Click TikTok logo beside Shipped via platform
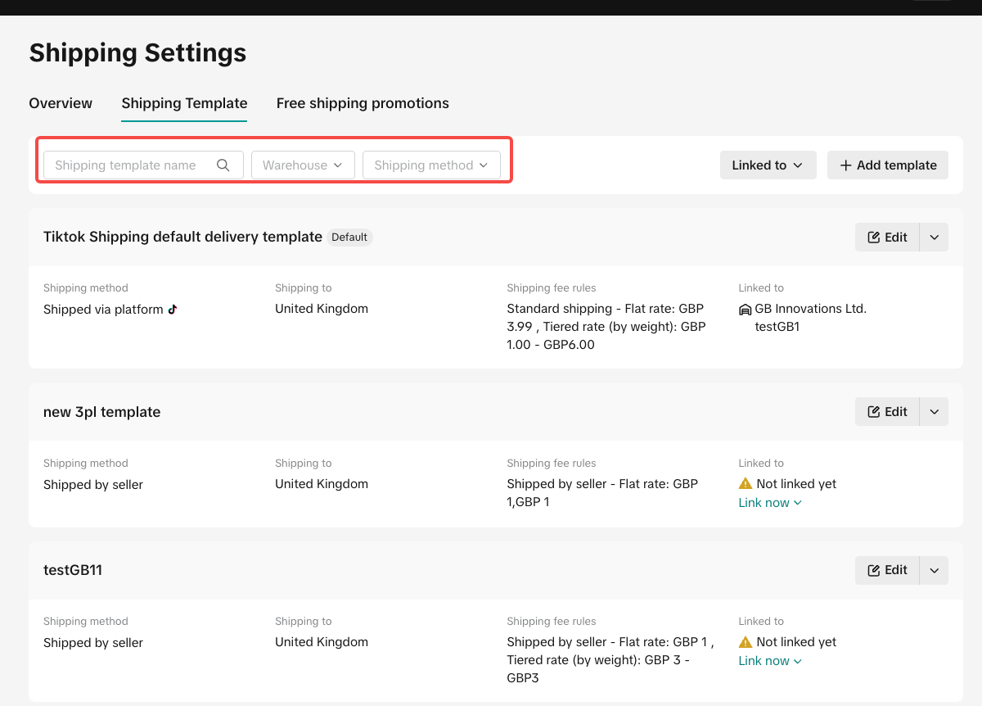 pos(173,310)
